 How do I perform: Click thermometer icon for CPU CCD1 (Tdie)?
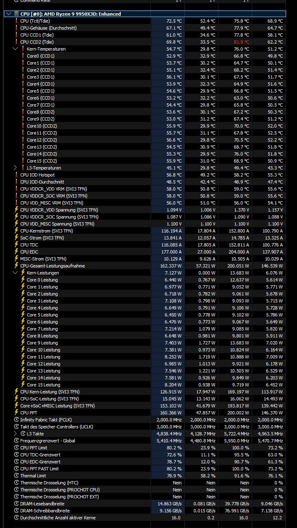[16, 35]
